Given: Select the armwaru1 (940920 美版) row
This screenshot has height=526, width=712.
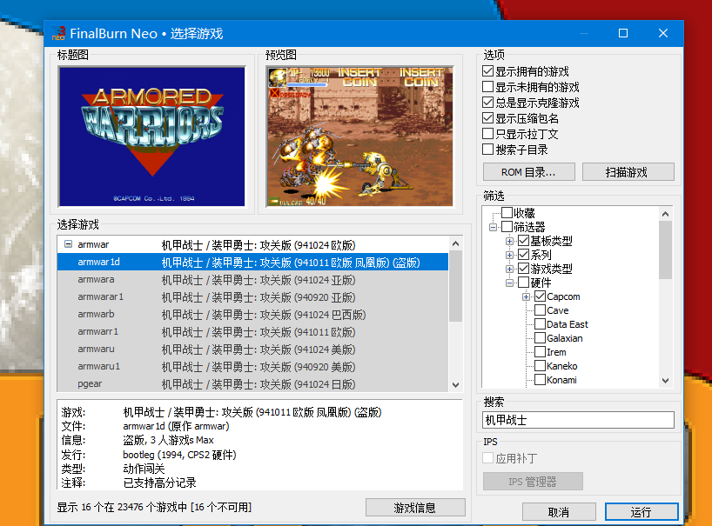Looking at the screenshot, I should [x=252, y=366].
